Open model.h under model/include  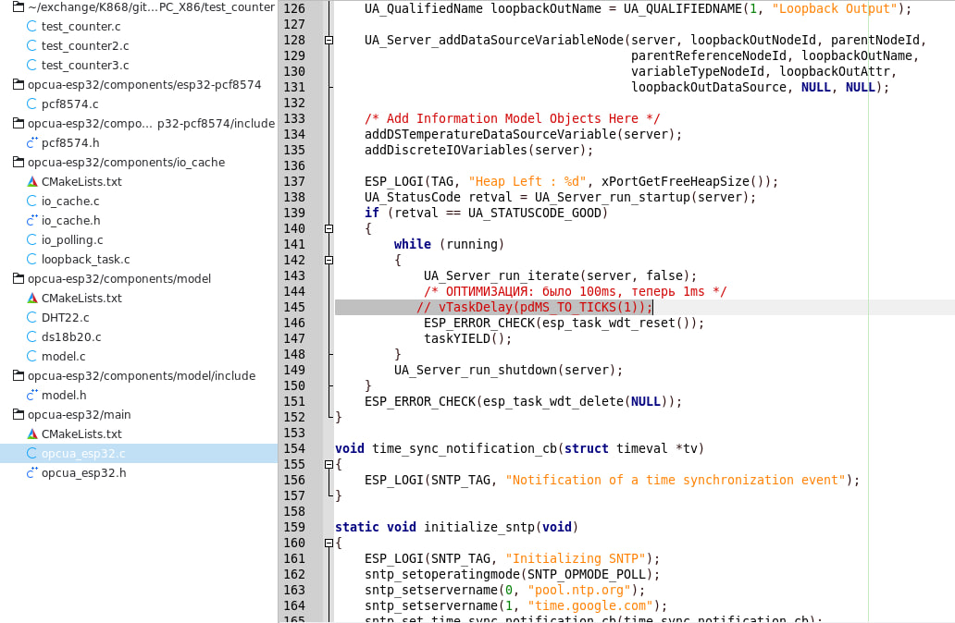(x=64, y=396)
